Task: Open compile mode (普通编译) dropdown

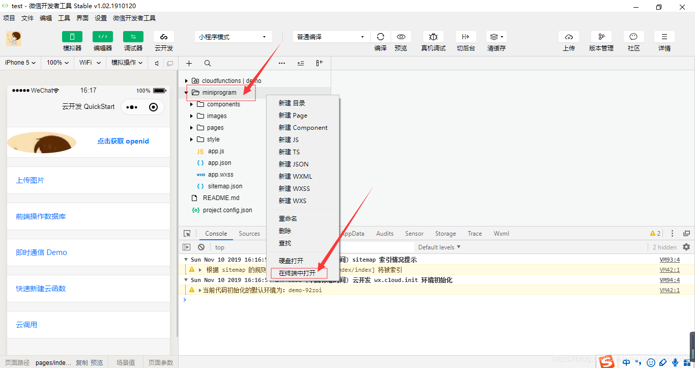Action: (331, 37)
